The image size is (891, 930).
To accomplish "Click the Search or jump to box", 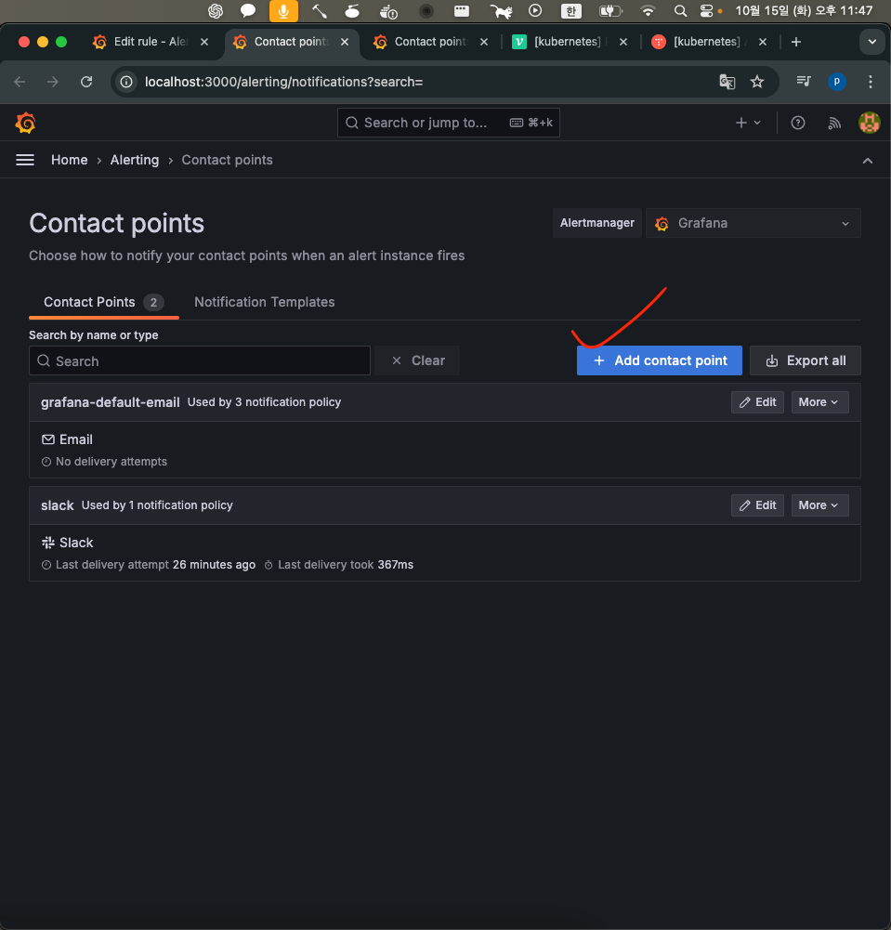I will (449, 123).
